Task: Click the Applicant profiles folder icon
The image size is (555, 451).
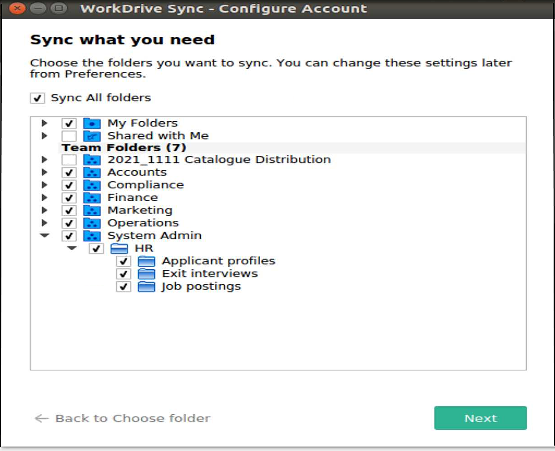Action: 146,261
